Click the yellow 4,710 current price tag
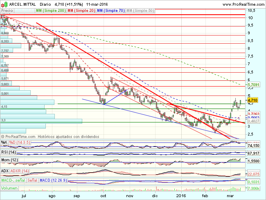The image size is (266, 200). (x=253, y=100)
